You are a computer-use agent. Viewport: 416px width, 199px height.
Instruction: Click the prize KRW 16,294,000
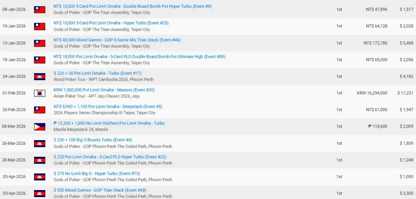pos(372,93)
